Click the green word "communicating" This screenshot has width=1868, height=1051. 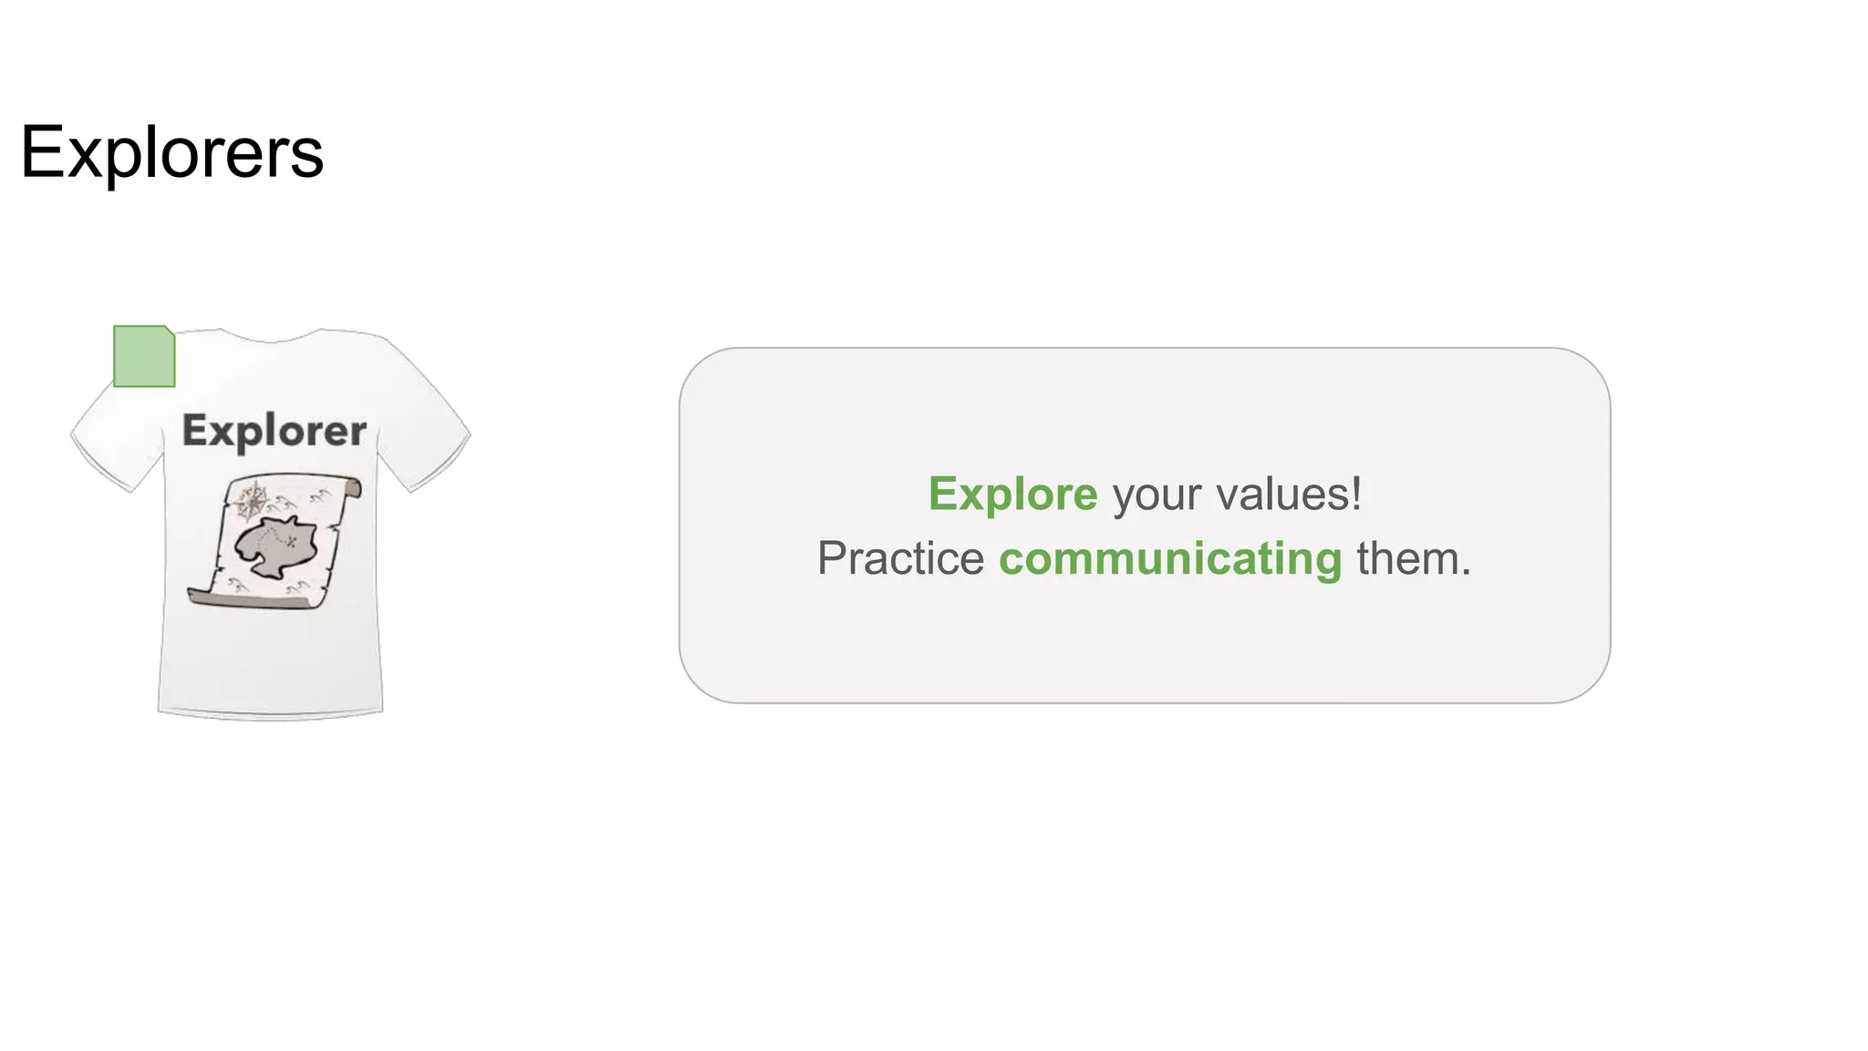tap(1170, 559)
